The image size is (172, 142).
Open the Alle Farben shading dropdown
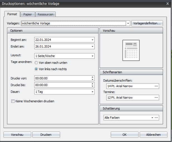(152, 118)
